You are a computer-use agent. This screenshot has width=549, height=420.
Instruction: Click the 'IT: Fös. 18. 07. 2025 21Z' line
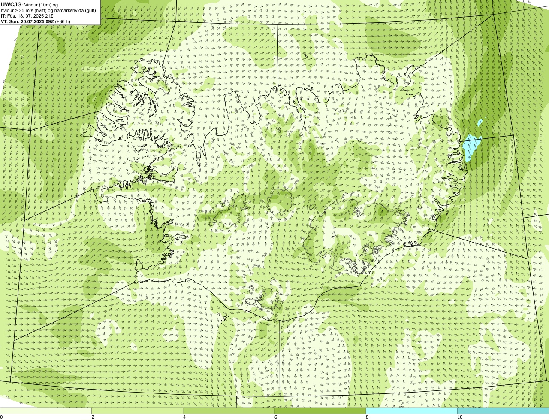tap(27, 15)
